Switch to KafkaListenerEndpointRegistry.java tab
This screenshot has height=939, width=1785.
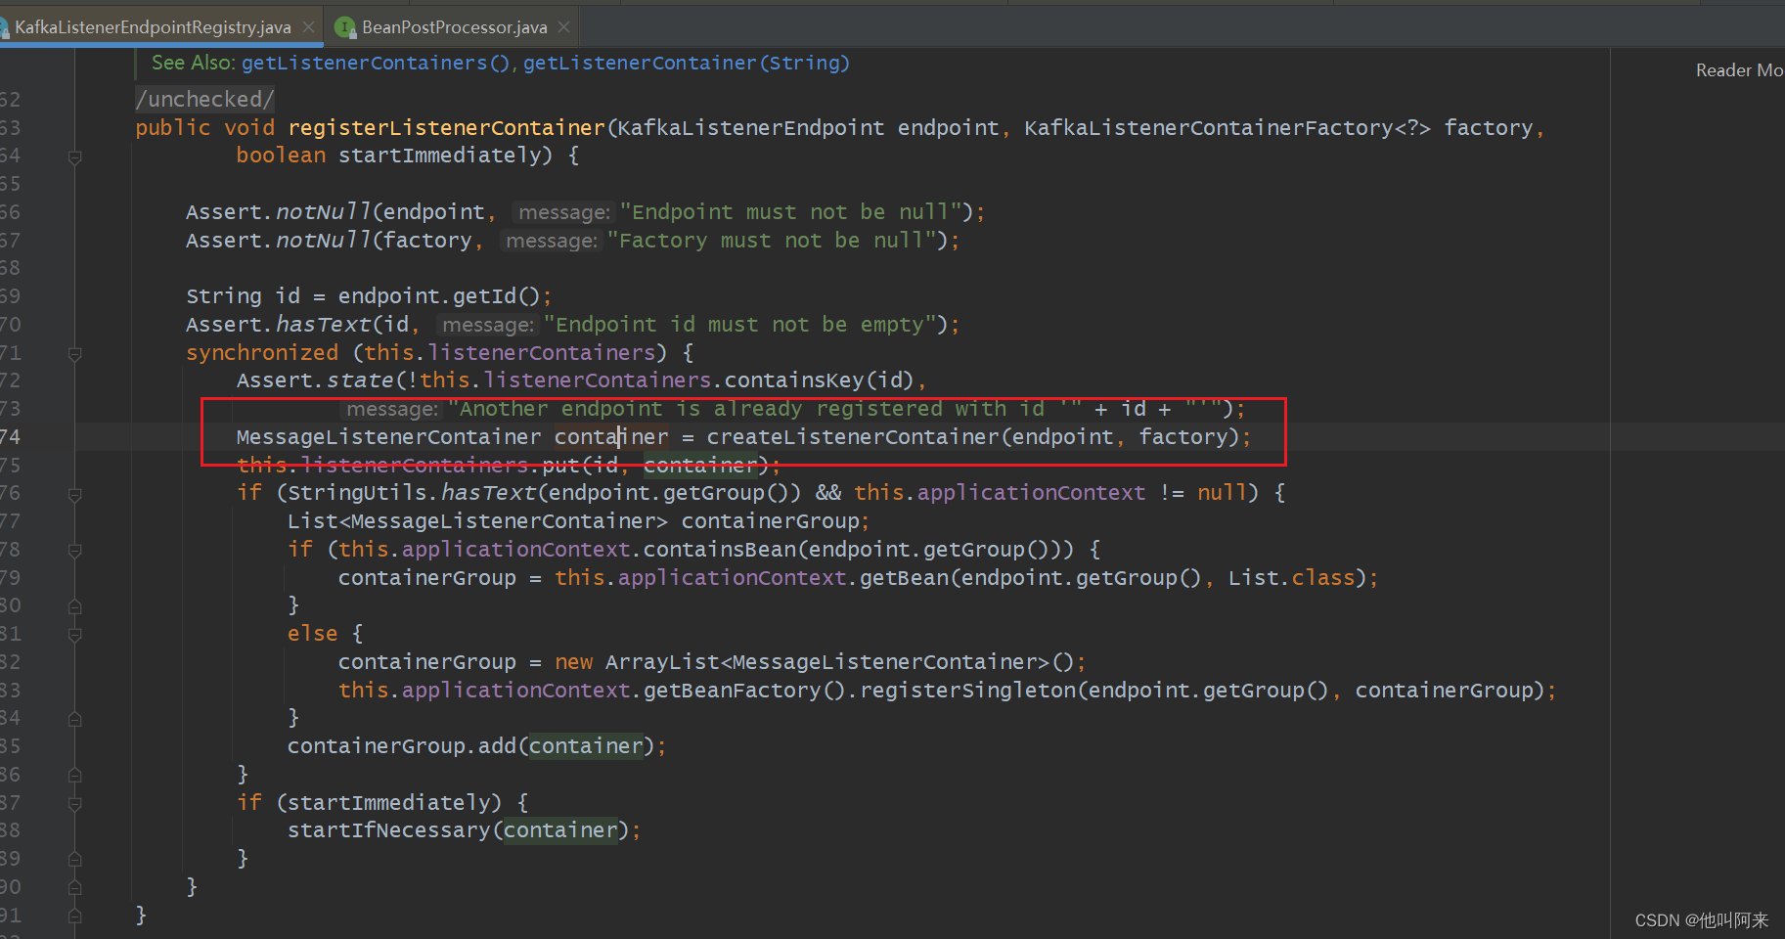[x=153, y=27]
